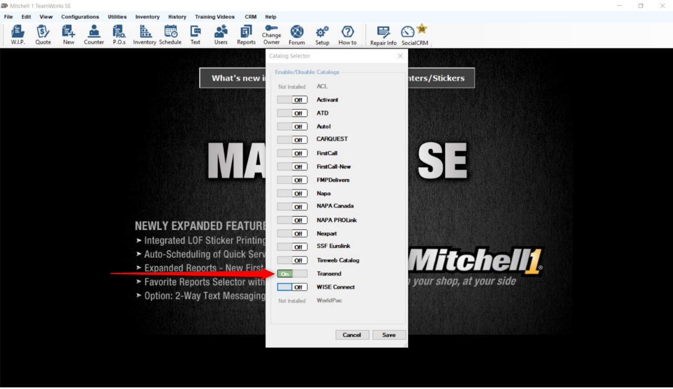Open the P.O.s toolbar icon
The image size is (673, 389).
119,35
